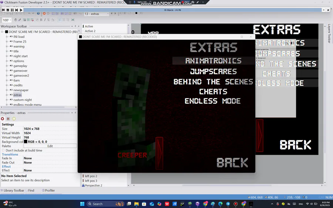Expand the 'credits' frame node
Screen dimensions: 333x208
tap(7, 85)
